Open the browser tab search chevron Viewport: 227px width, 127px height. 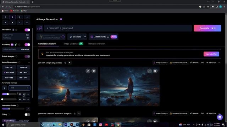208,2
